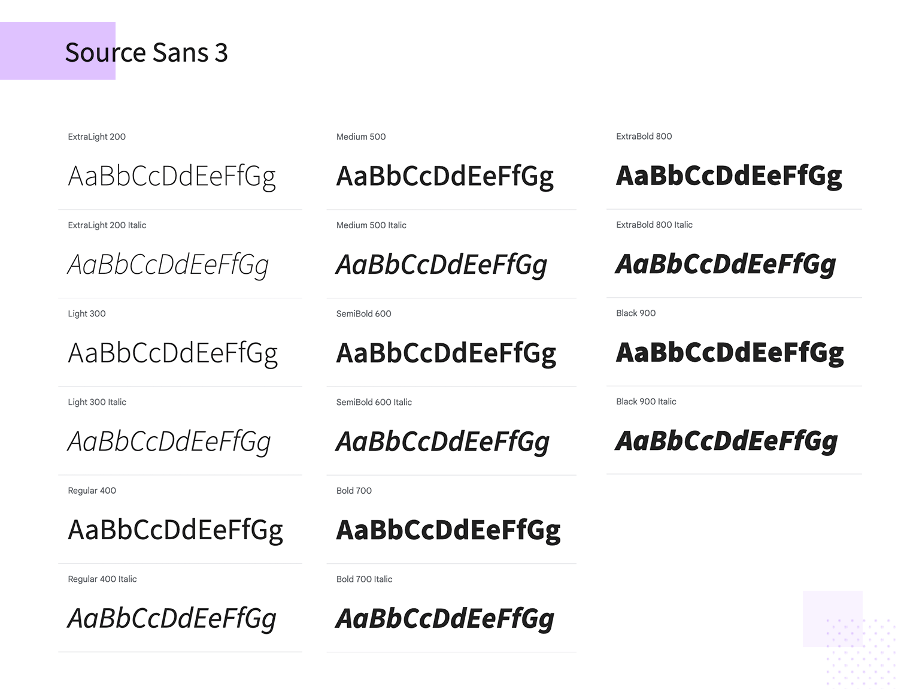Click the Black 900 label

click(636, 313)
